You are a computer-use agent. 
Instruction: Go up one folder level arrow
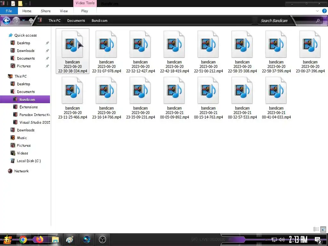(31, 20)
